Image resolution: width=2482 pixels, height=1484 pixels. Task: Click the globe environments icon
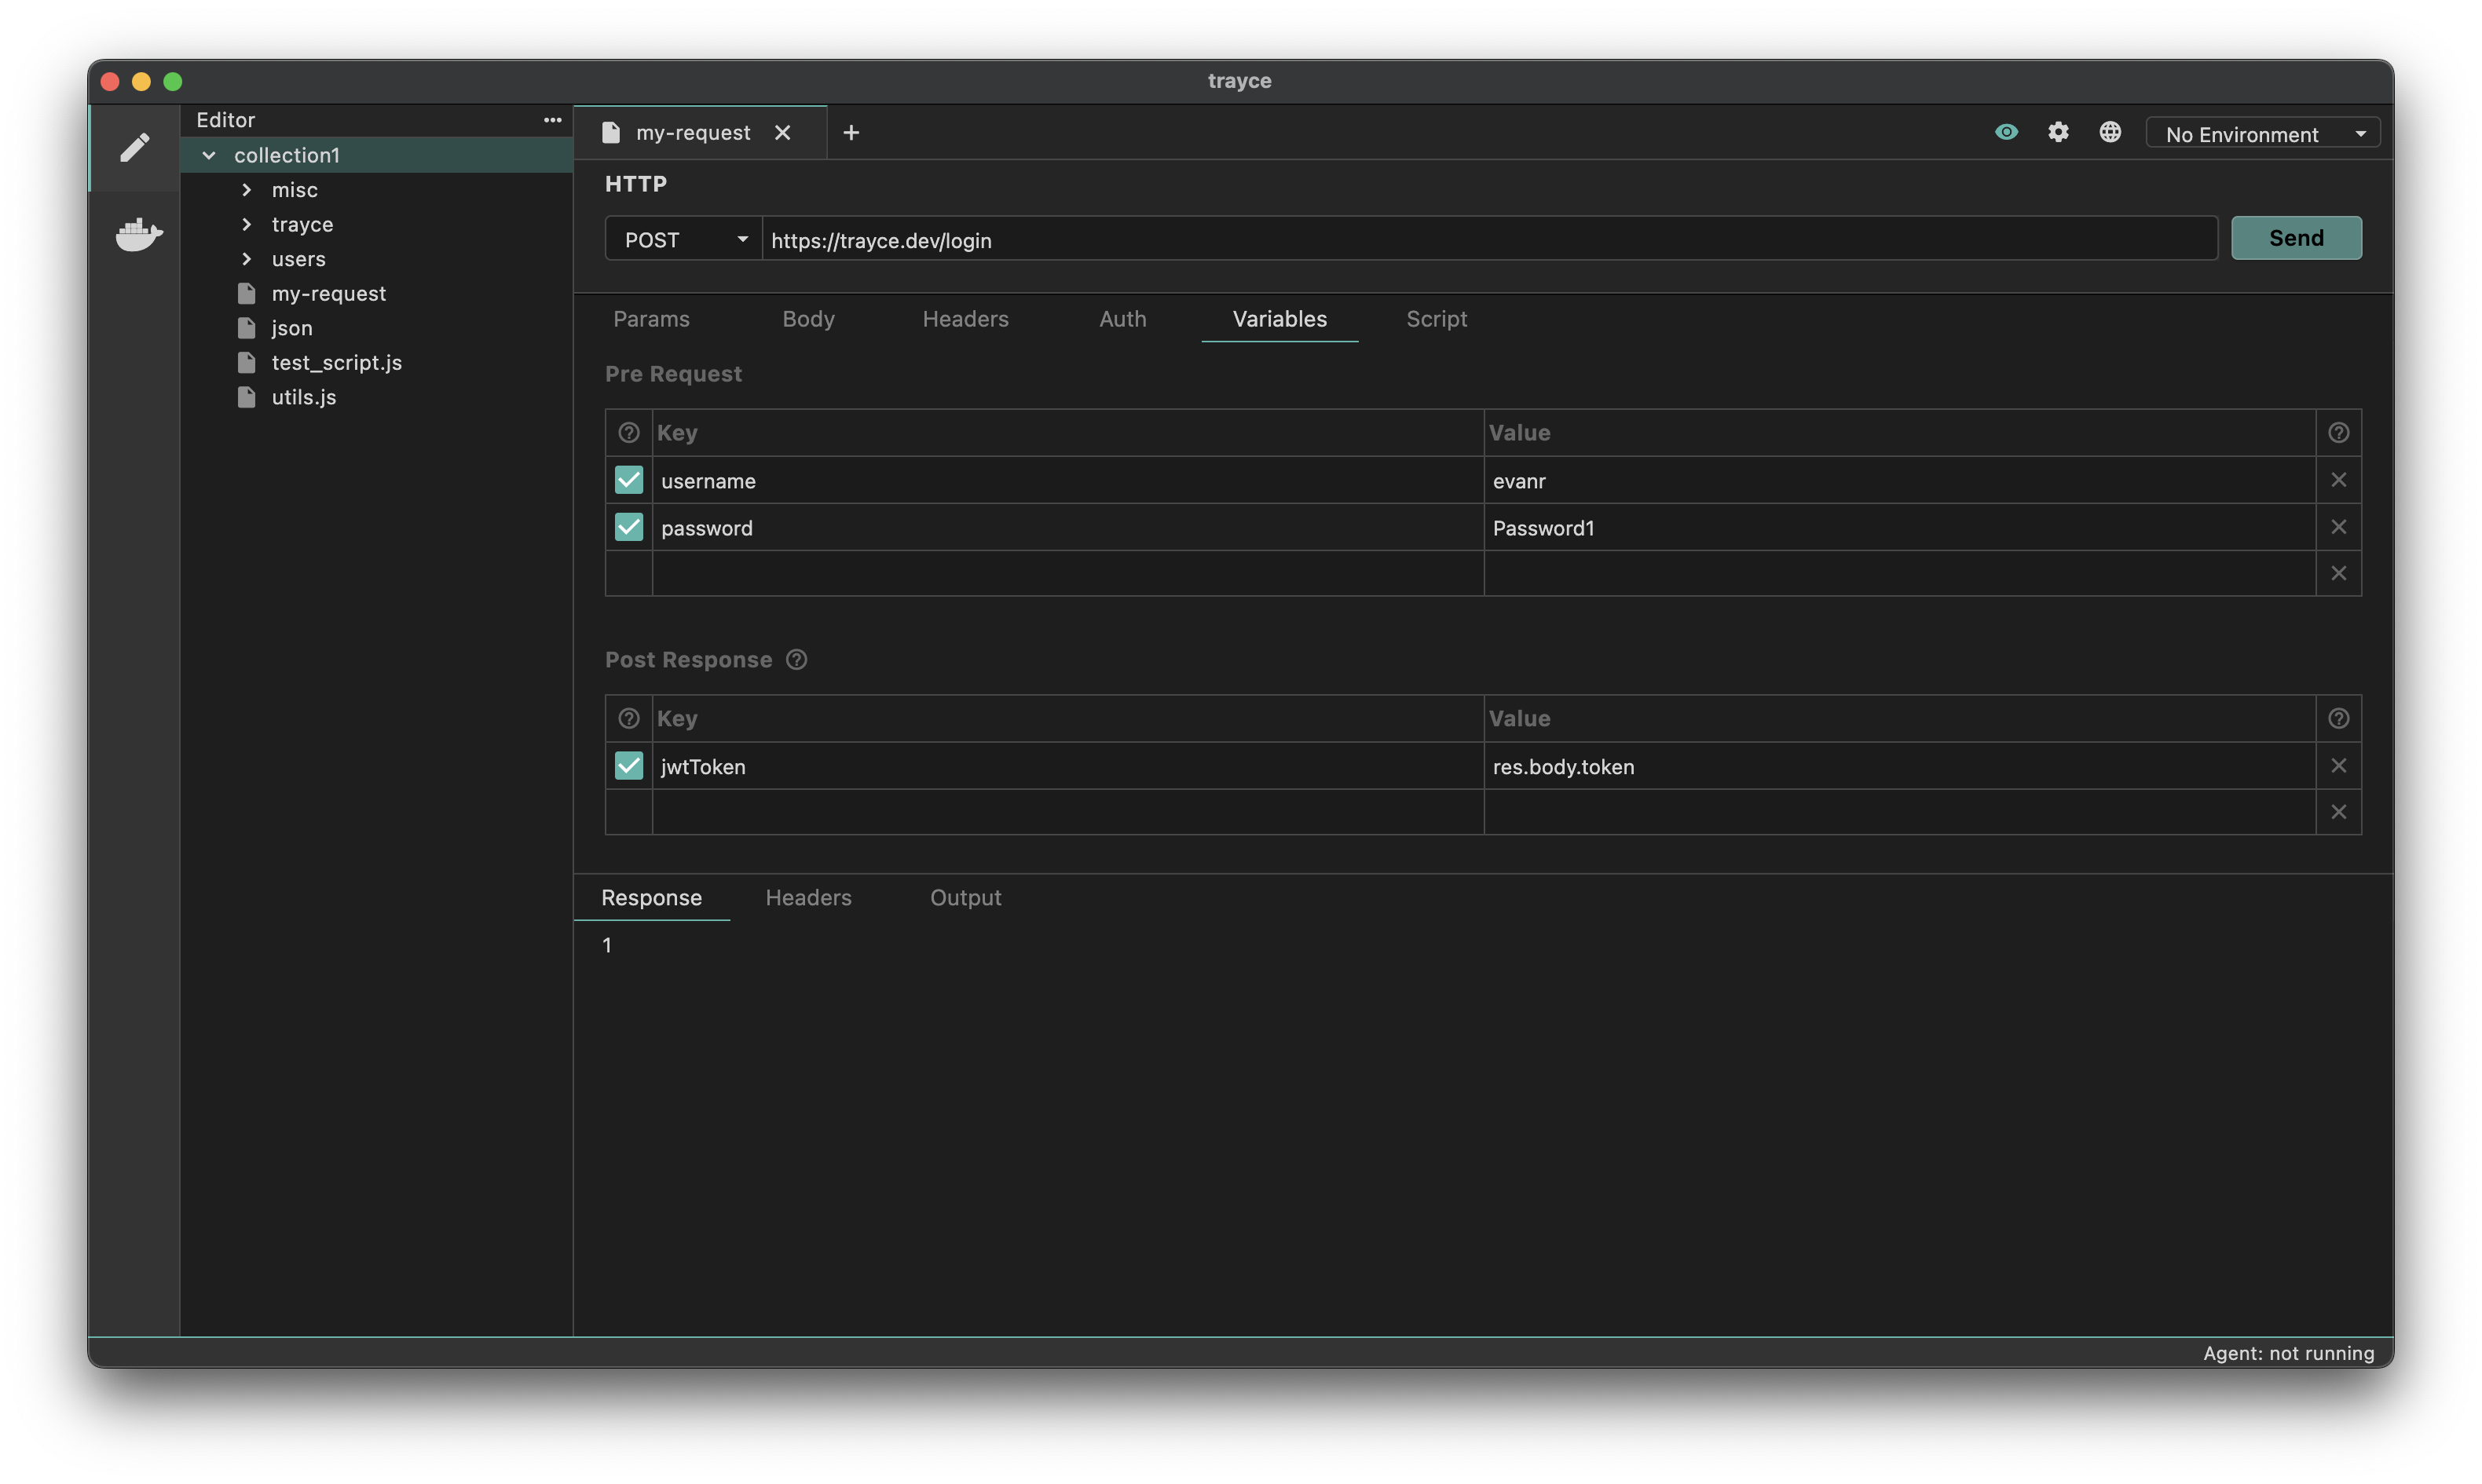2110,132
